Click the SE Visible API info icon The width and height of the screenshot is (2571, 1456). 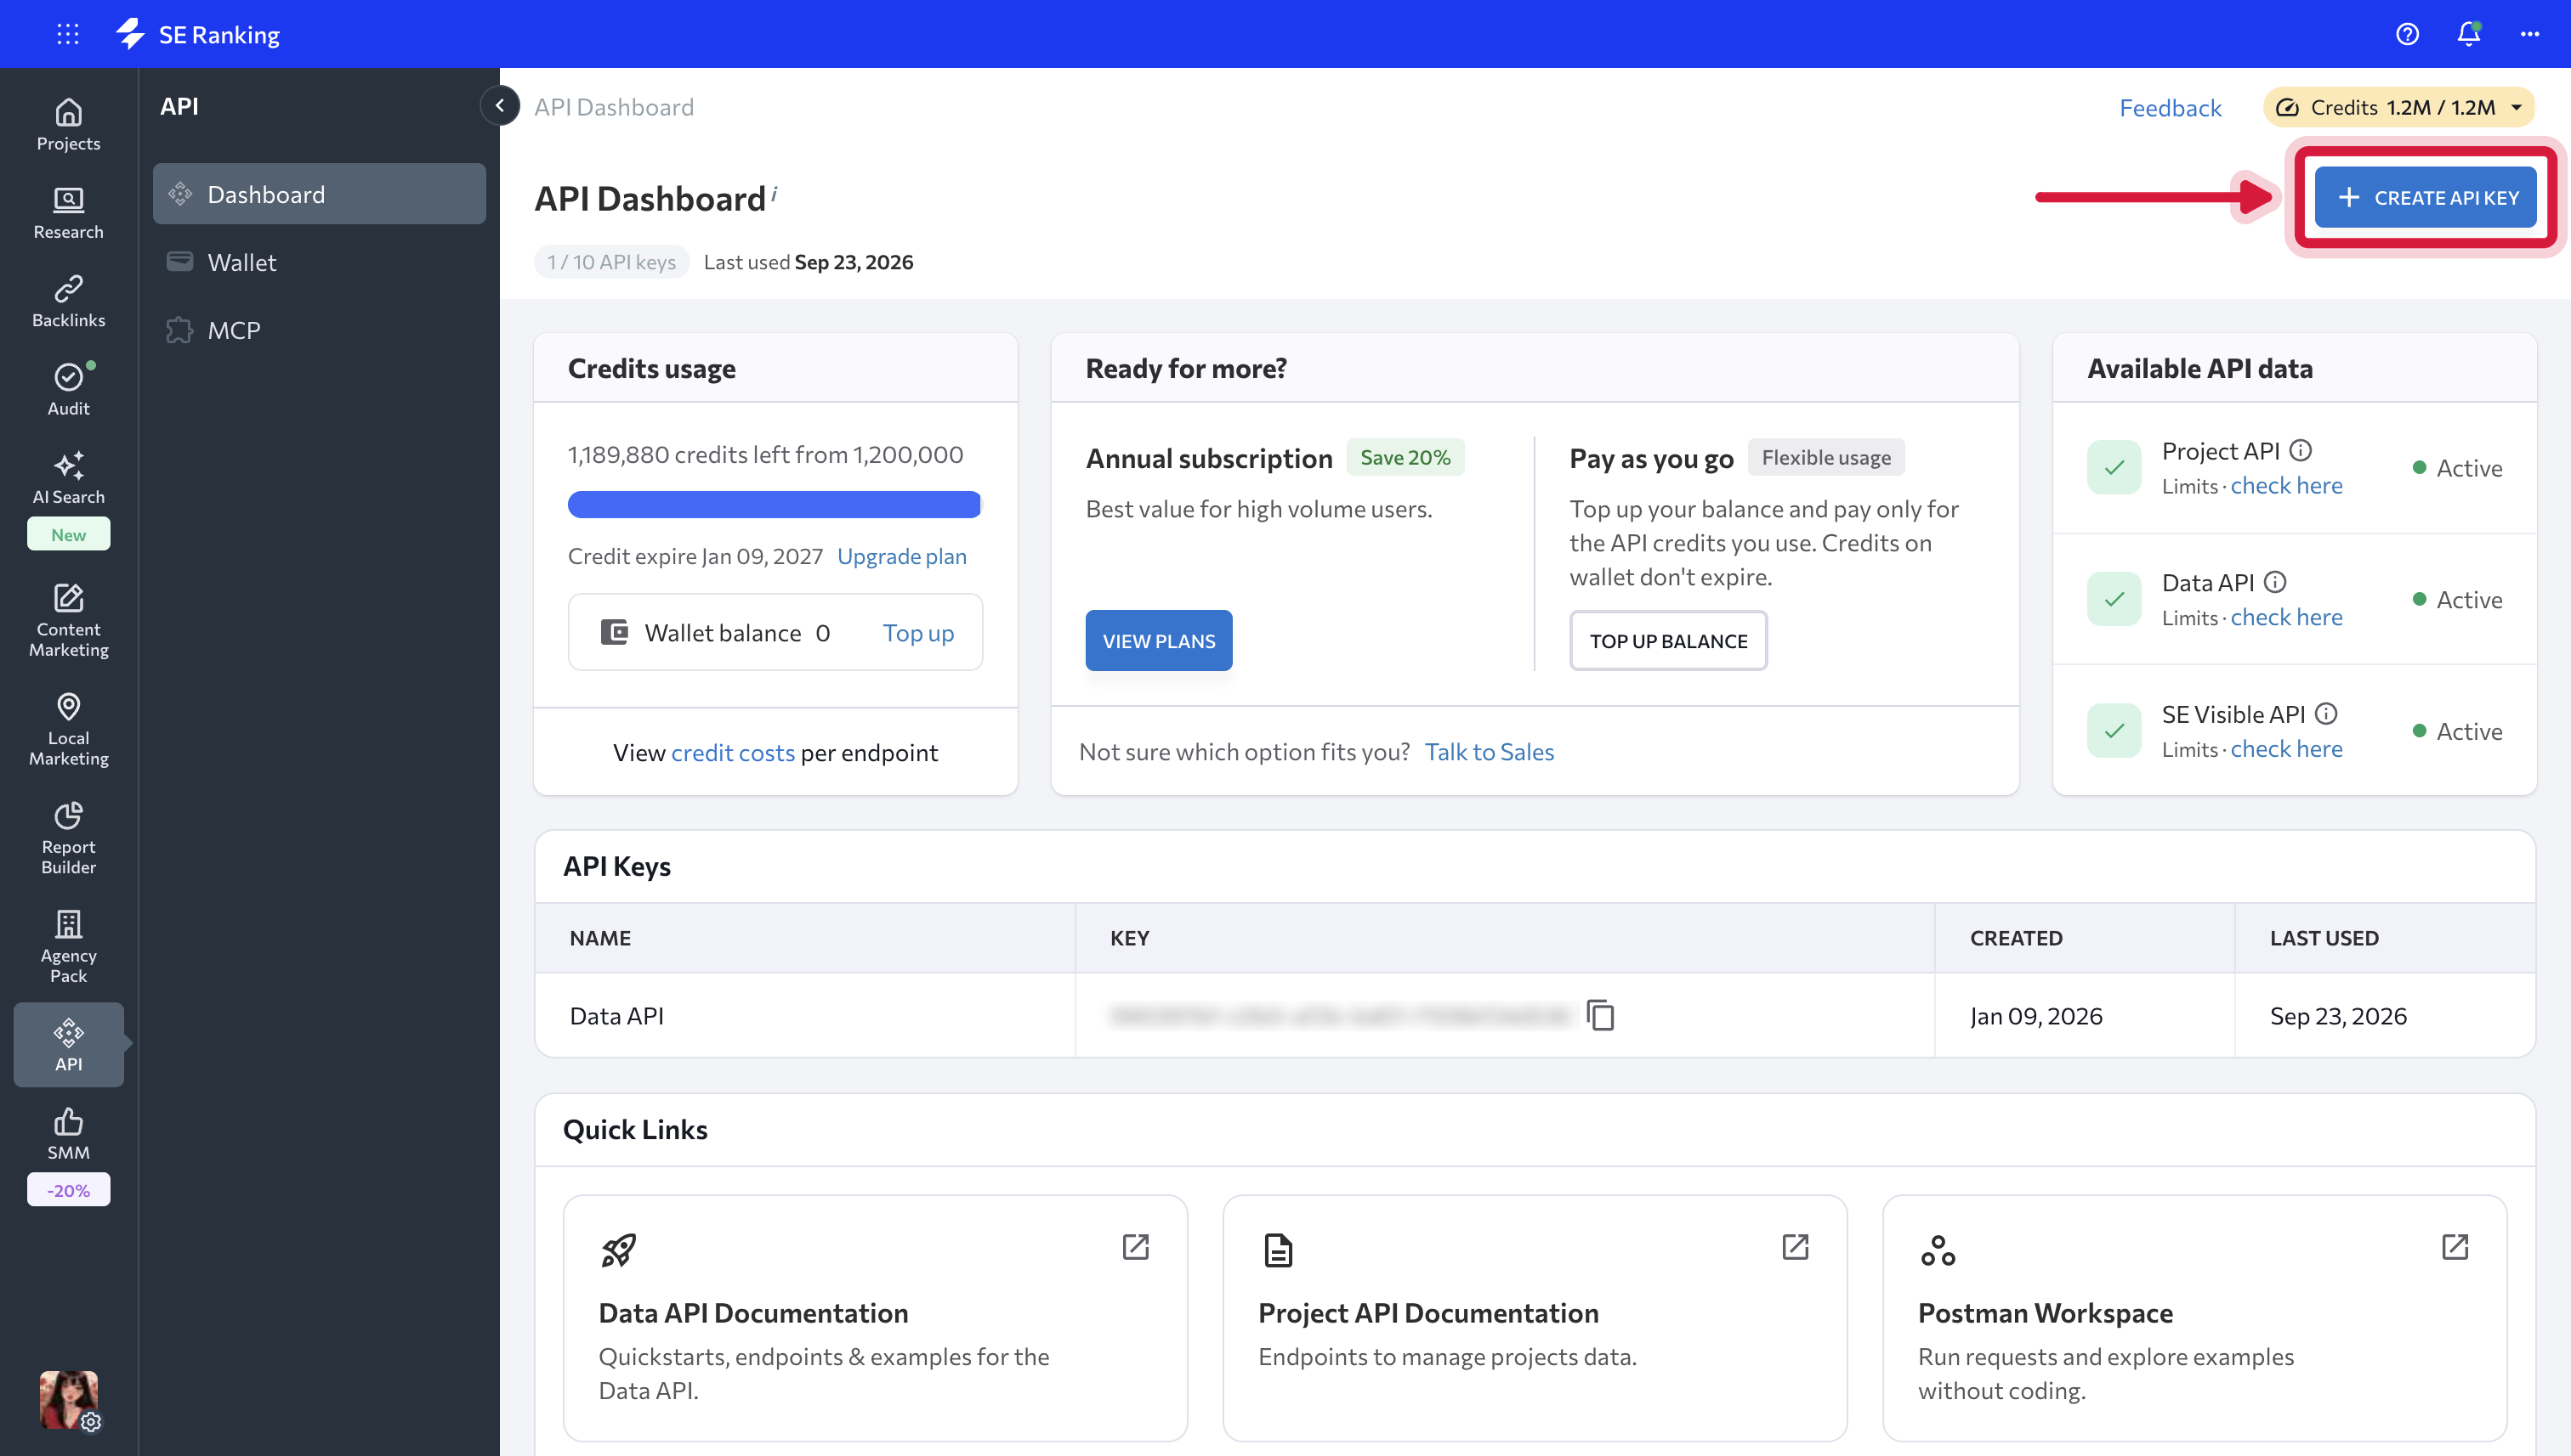[x=2326, y=714]
